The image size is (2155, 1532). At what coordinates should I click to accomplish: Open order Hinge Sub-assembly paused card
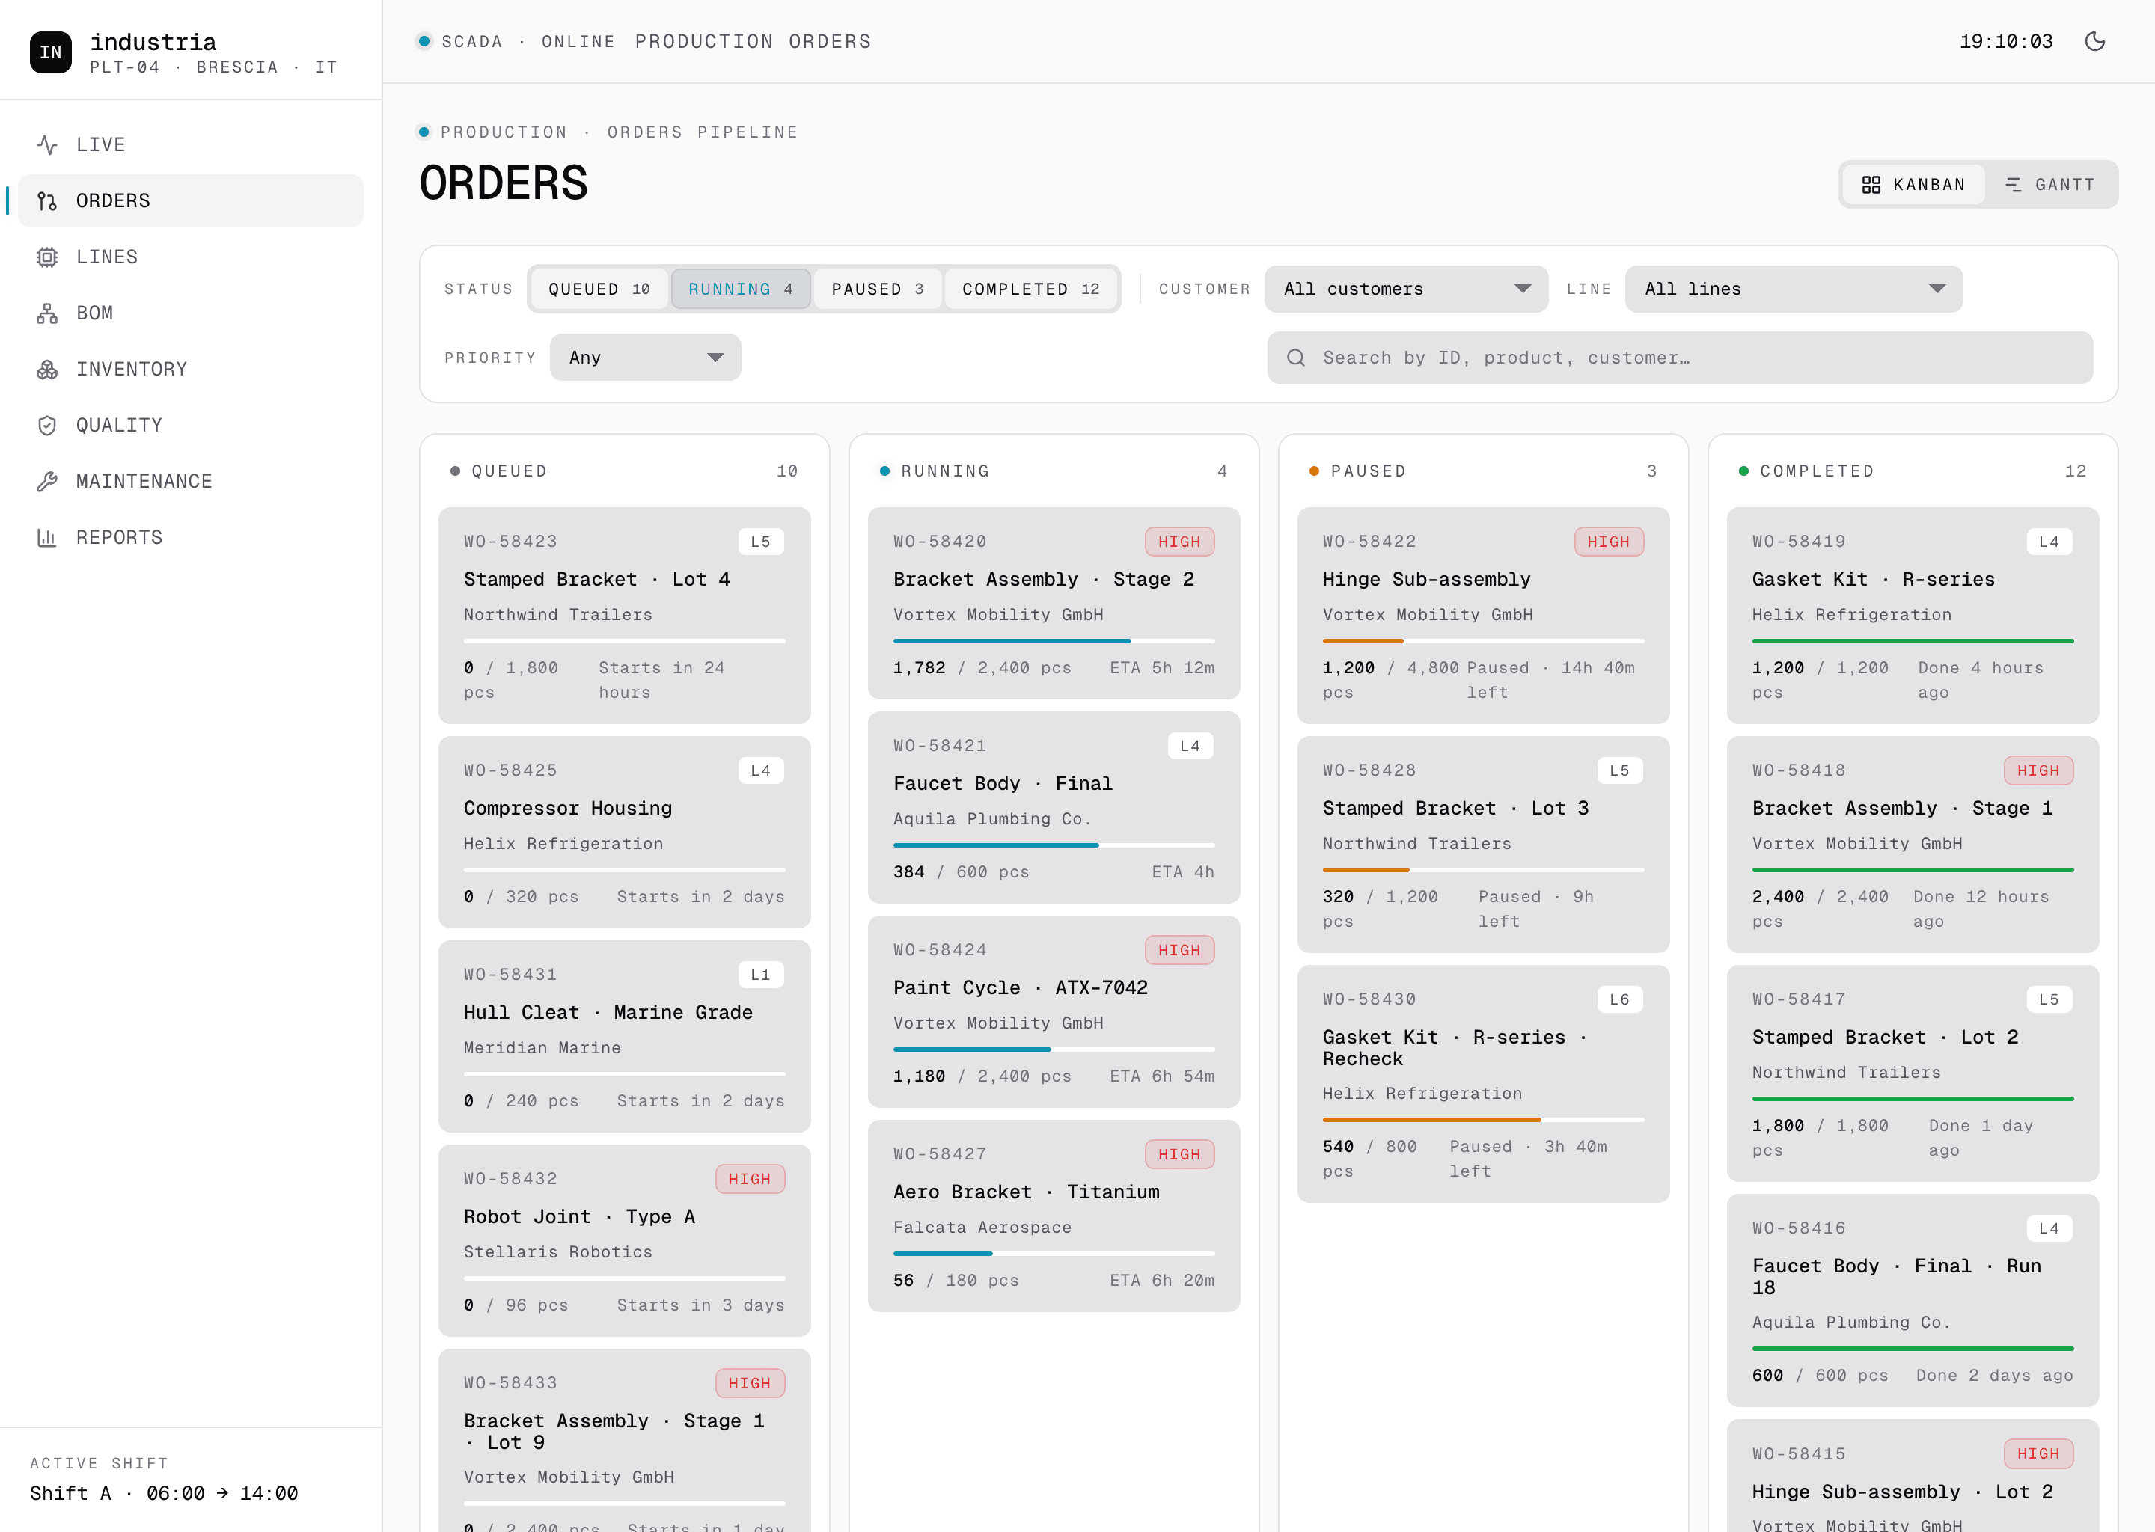1483,615
